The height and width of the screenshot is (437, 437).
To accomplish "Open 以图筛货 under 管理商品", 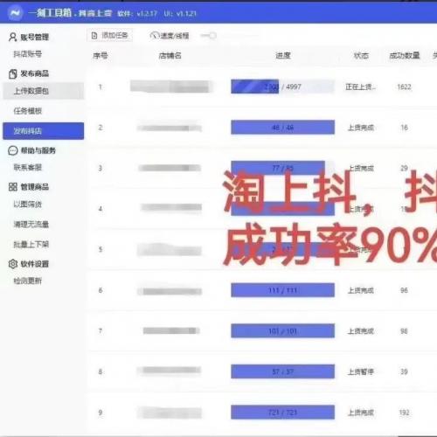I will tap(28, 205).
